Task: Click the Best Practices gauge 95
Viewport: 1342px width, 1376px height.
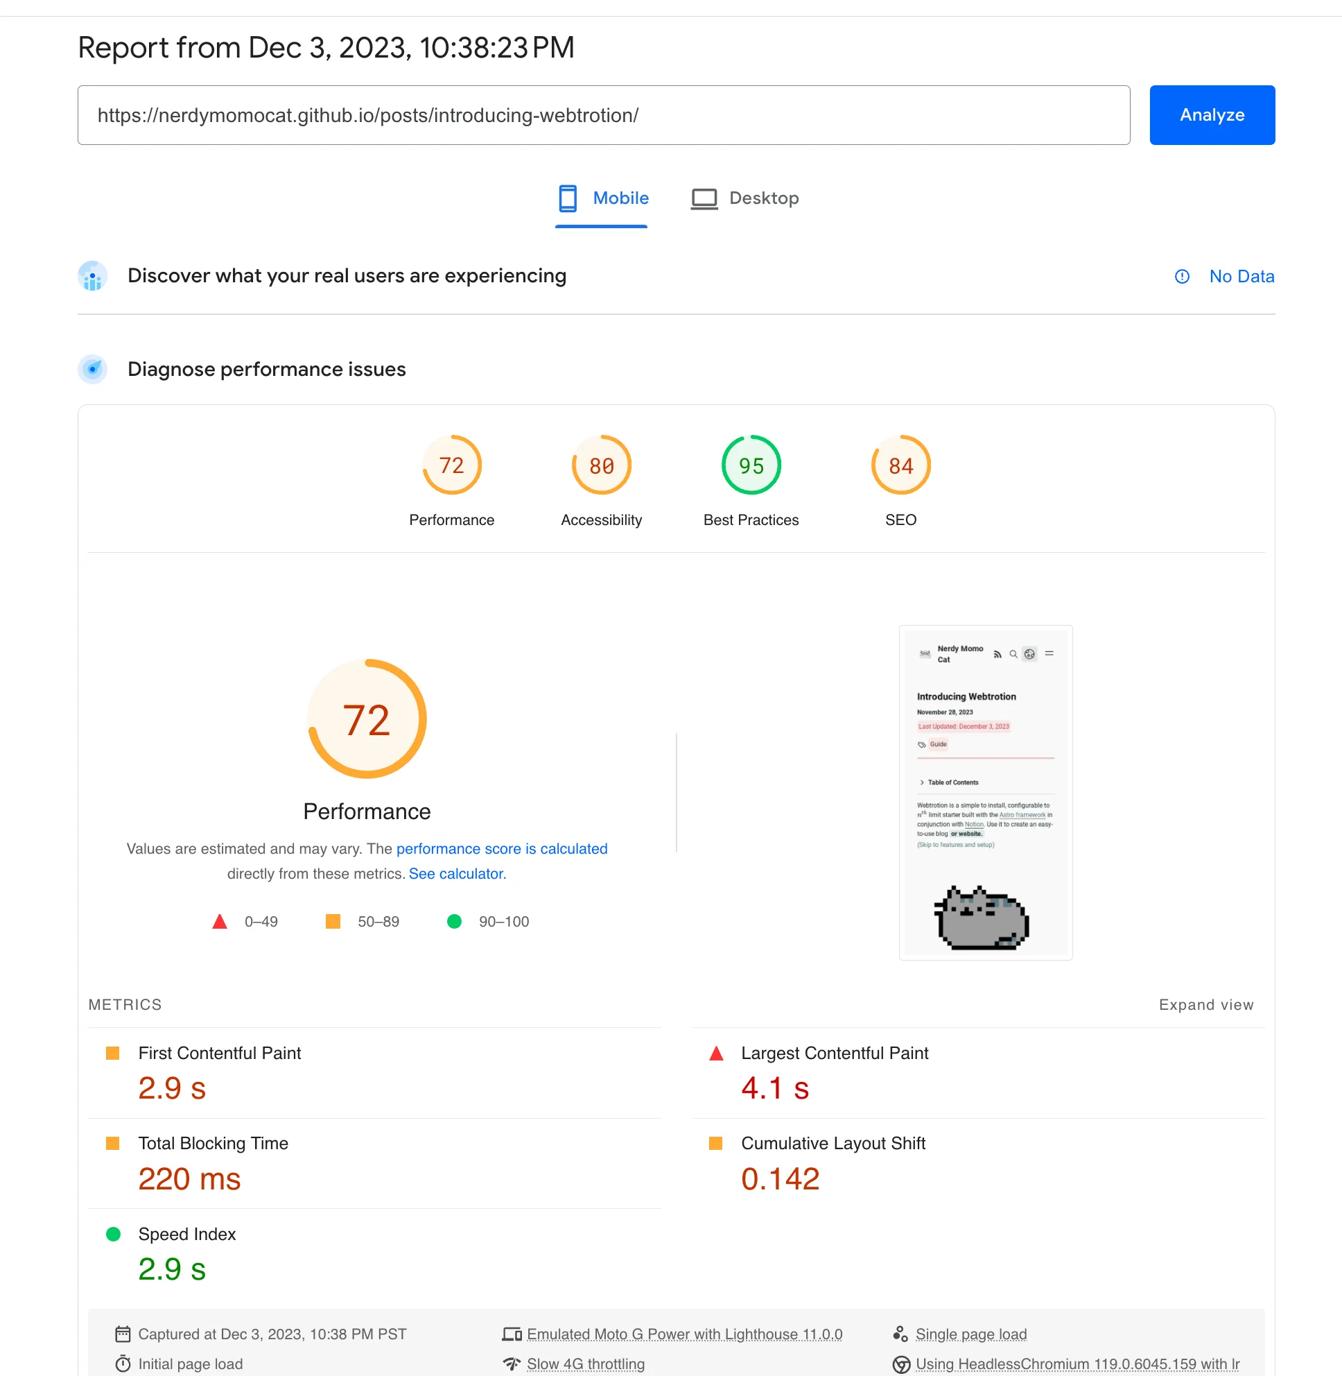Action: (x=751, y=465)
